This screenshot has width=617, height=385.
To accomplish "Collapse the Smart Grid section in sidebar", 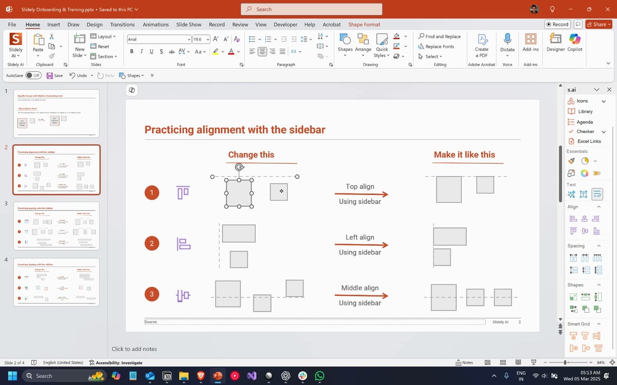I will click(599, 324).
